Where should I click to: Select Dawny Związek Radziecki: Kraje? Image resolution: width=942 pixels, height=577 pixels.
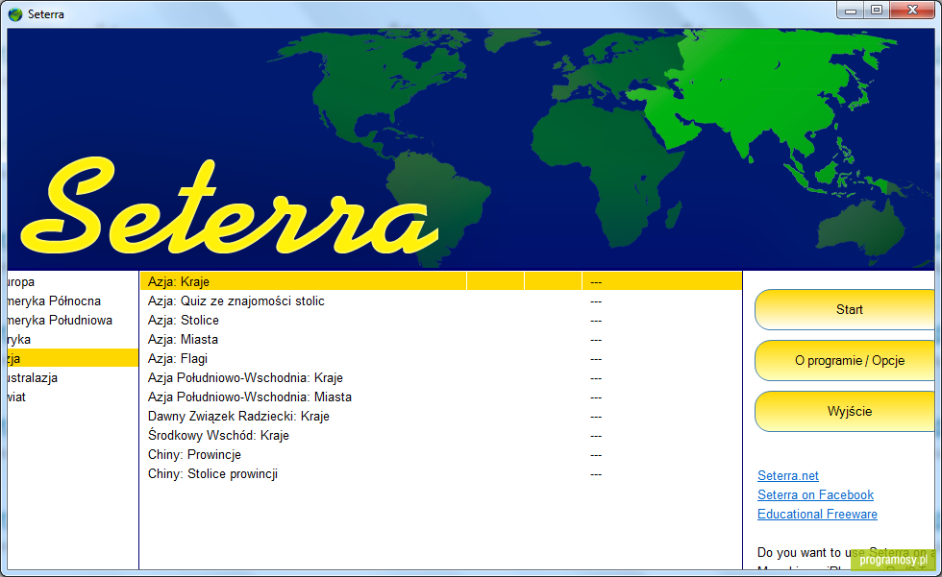pyautogui.click(x=441, y=417)
